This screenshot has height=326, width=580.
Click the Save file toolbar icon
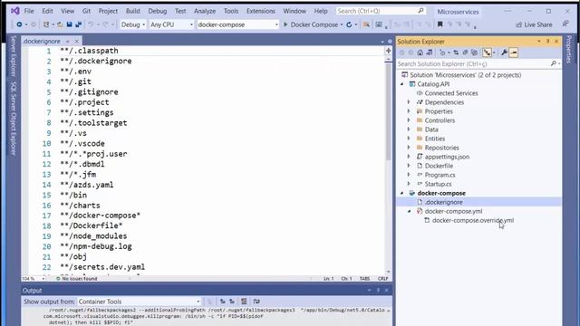69,24
